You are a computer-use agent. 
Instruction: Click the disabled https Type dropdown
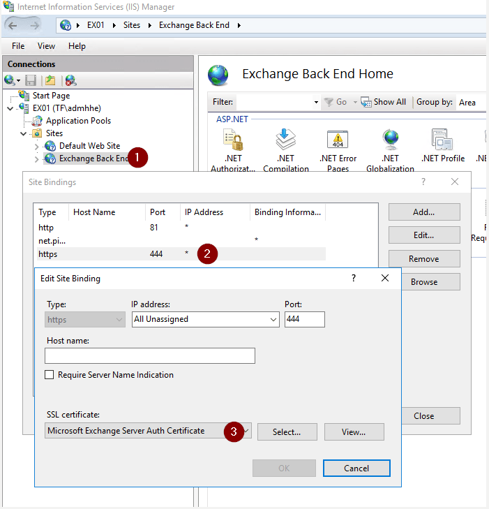click(85, 319)
